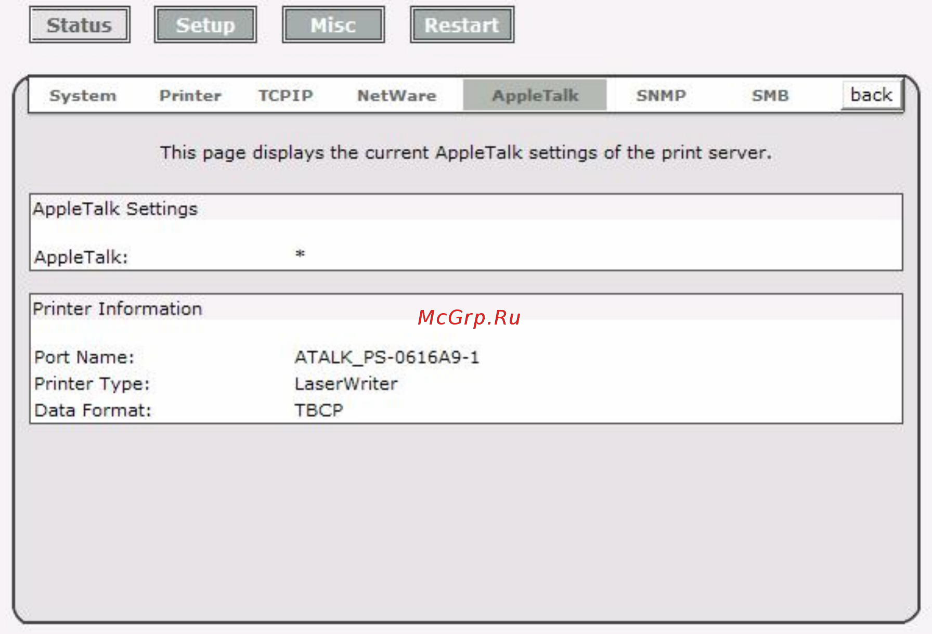Open the Status page button
932x634 pixels.
click(x=80, y=25)
